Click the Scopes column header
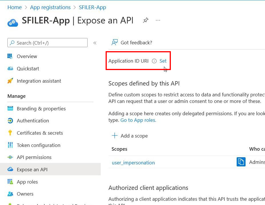265x205 pixels. 119,149
